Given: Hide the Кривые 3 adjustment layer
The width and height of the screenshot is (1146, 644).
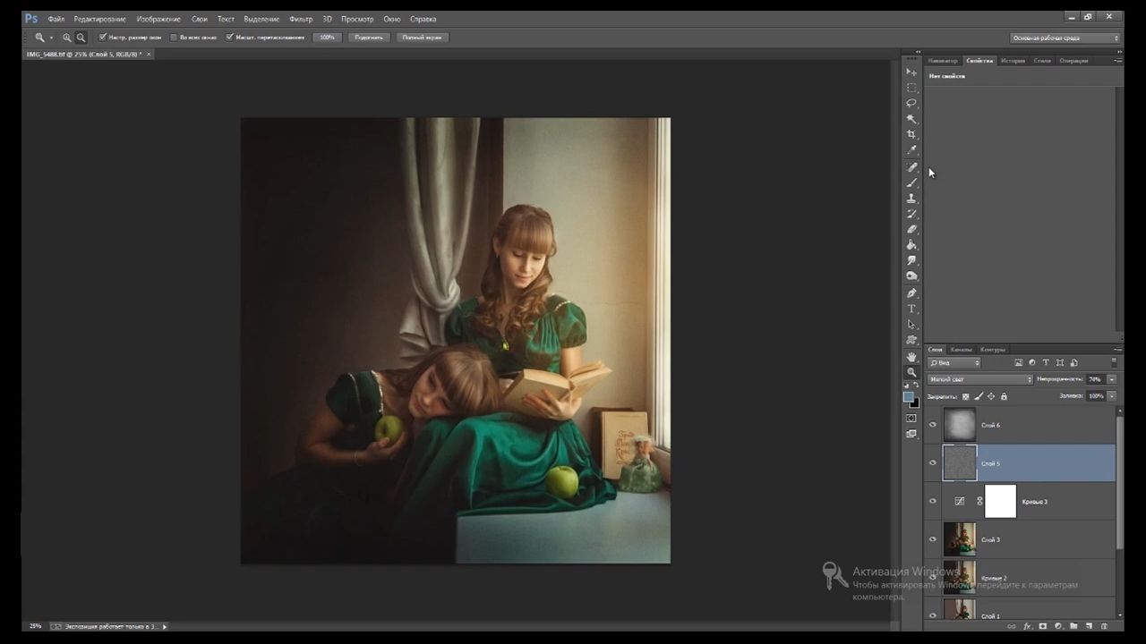Looking at the screenshot, I should pyautogui.click(x=933, y=501).
